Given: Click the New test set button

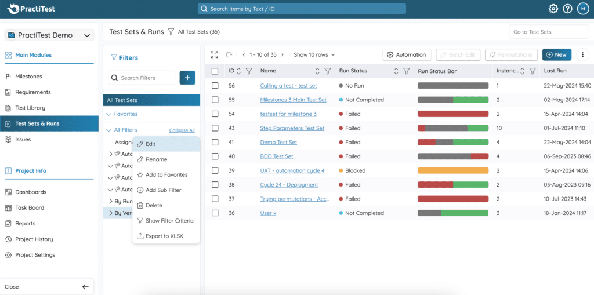Looking at the screenshot, I should point(556,54).
